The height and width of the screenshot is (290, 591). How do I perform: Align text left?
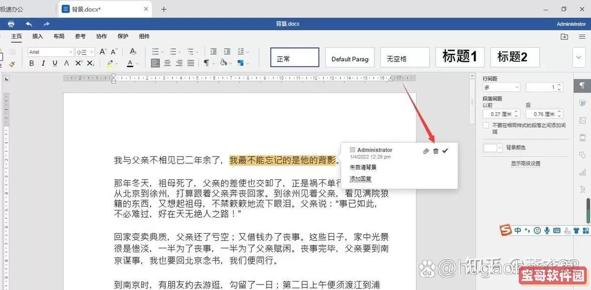pyautogui.click(x=155, y=63)
